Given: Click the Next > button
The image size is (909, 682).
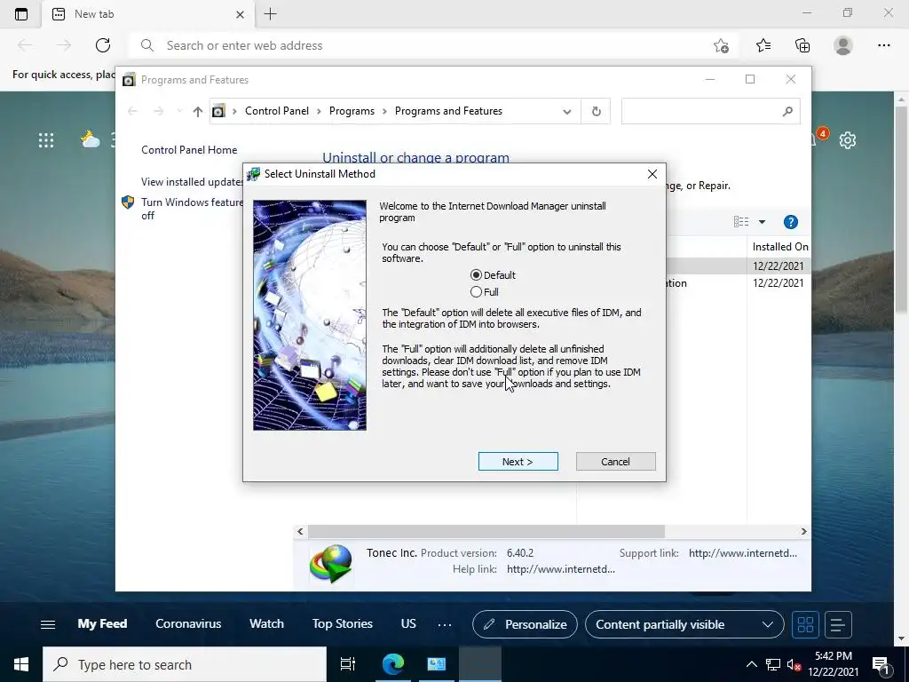Looking at the screenshot, I should (x=518, y=462).
